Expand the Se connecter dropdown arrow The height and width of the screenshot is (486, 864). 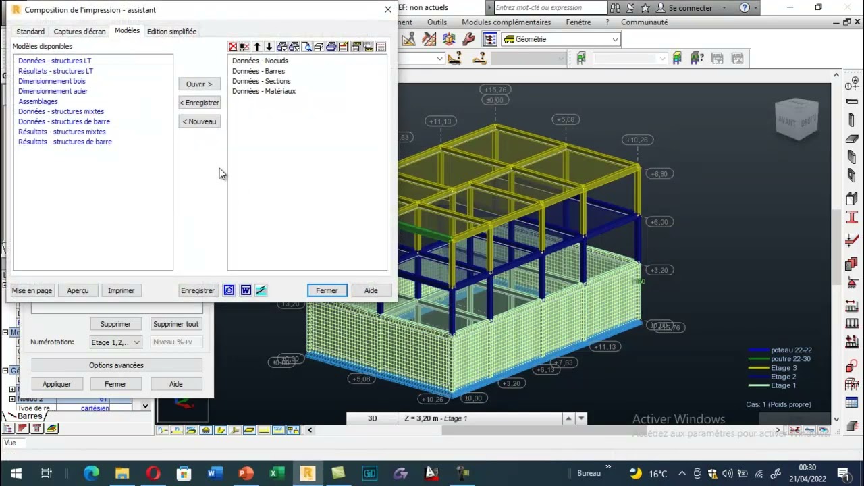pyautogui.click(x=724, y=8)
